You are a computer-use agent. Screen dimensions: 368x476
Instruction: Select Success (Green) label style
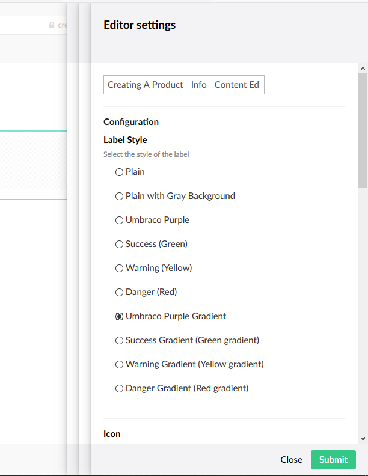(x=119, y=245)
